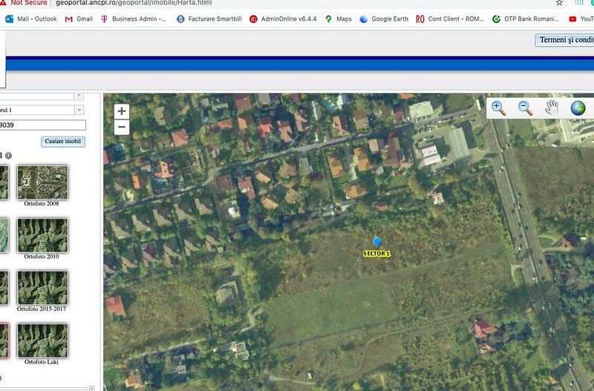
Task: Expand the topmost dropdown arrow in the search panel
Action: (79, 96)
